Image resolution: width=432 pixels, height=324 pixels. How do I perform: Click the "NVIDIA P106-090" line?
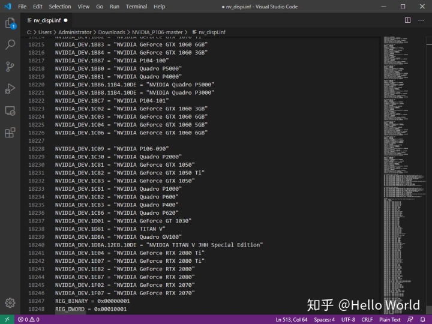(x=112, y=149)
